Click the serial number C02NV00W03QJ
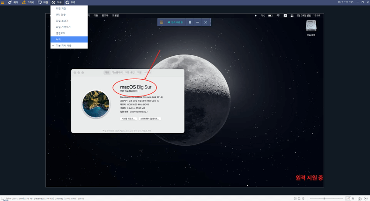This screenshot has height=201, width=370. (x=139, y=112)
